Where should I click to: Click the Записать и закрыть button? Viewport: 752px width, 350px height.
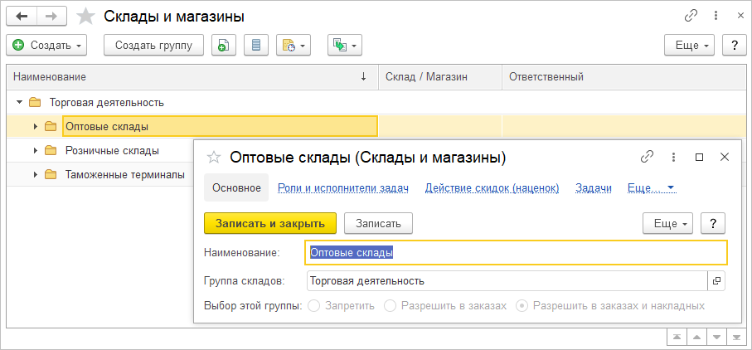pyautogui.click(x=269, y=223)
